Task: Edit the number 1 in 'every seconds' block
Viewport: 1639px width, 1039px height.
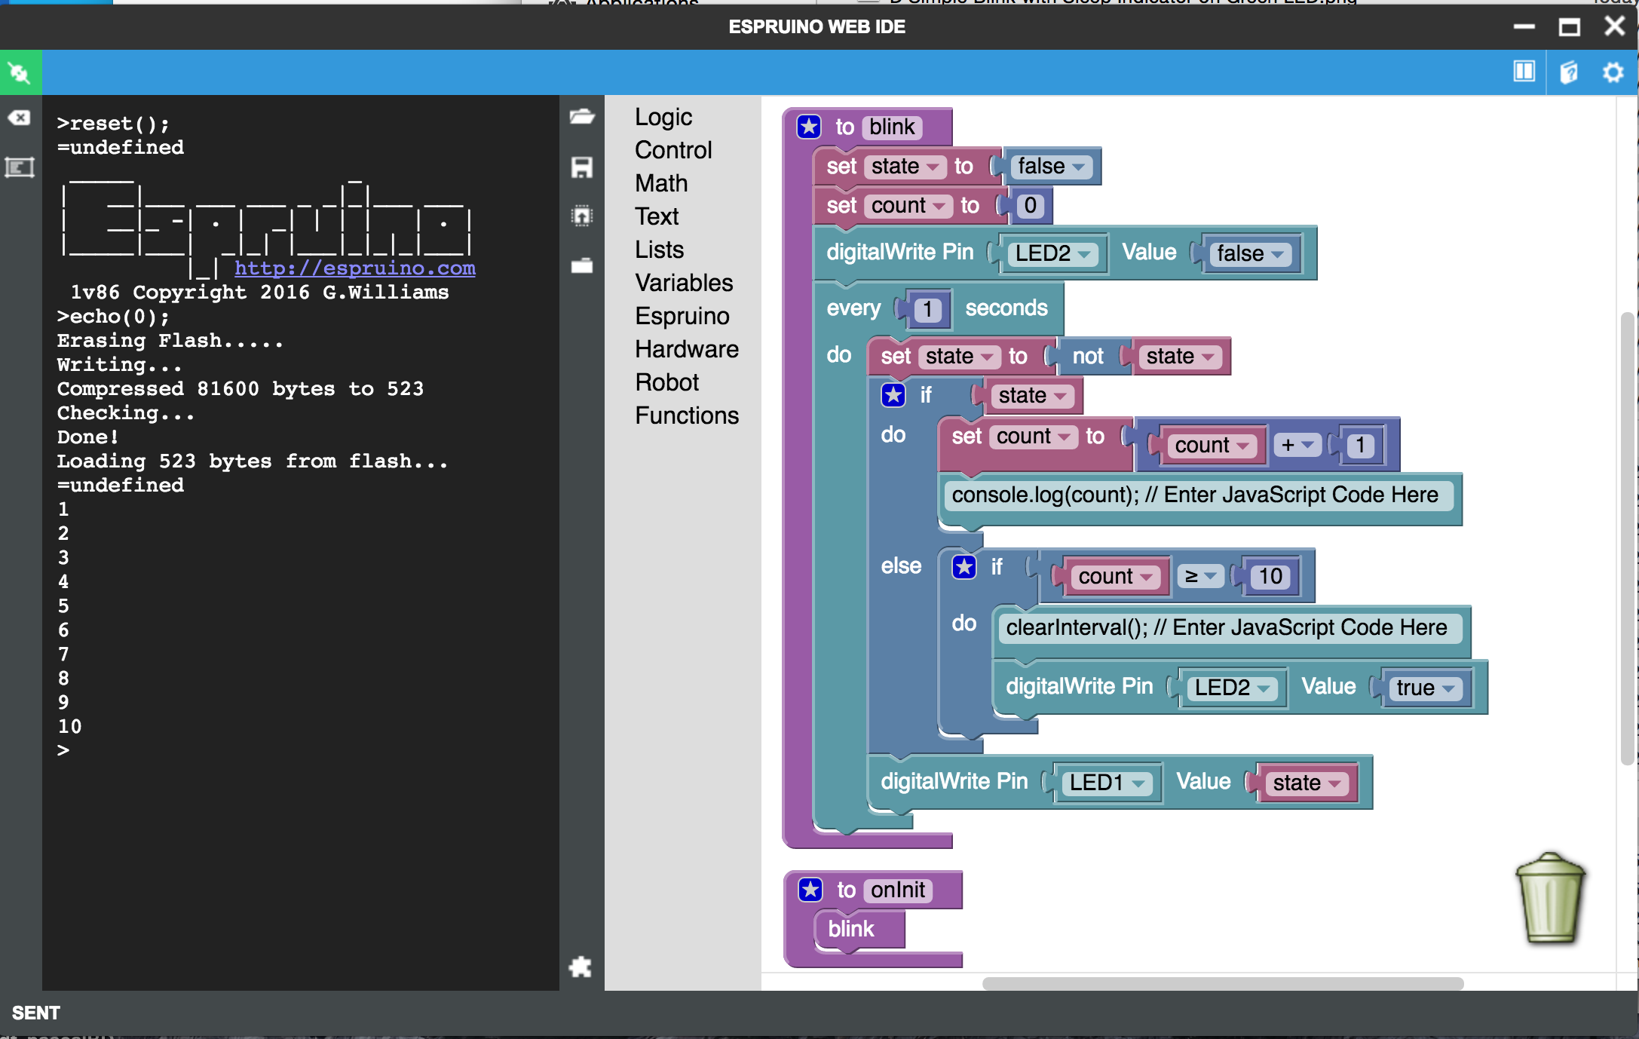Action: click(x=927, y=309)
